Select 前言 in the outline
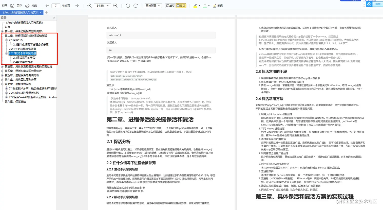 [8, 27]
